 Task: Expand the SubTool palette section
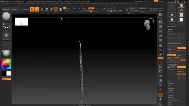pos(170,29)
